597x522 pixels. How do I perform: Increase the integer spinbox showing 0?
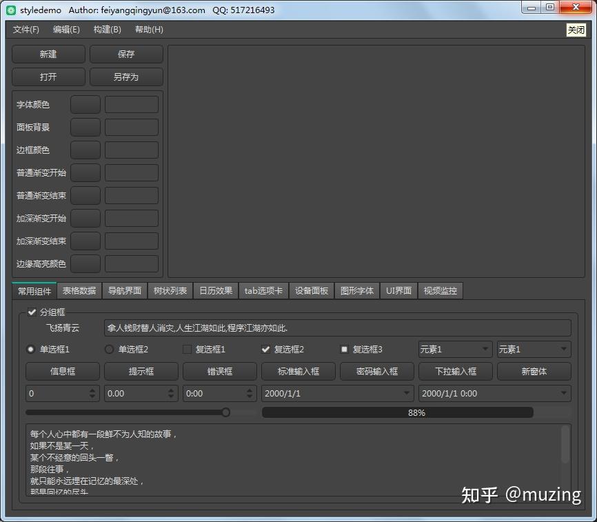[x=92, y=390]
